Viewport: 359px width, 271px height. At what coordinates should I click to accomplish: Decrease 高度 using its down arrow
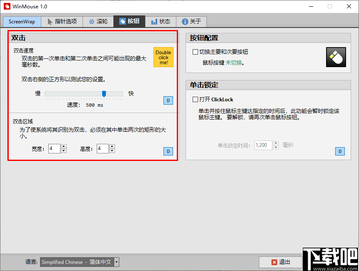[112, 151]
